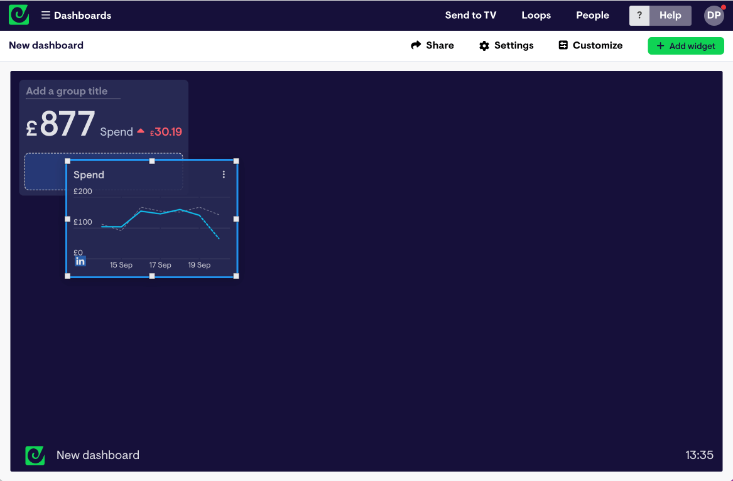
Task: Click Send to TV
Action: coord(470,14)
